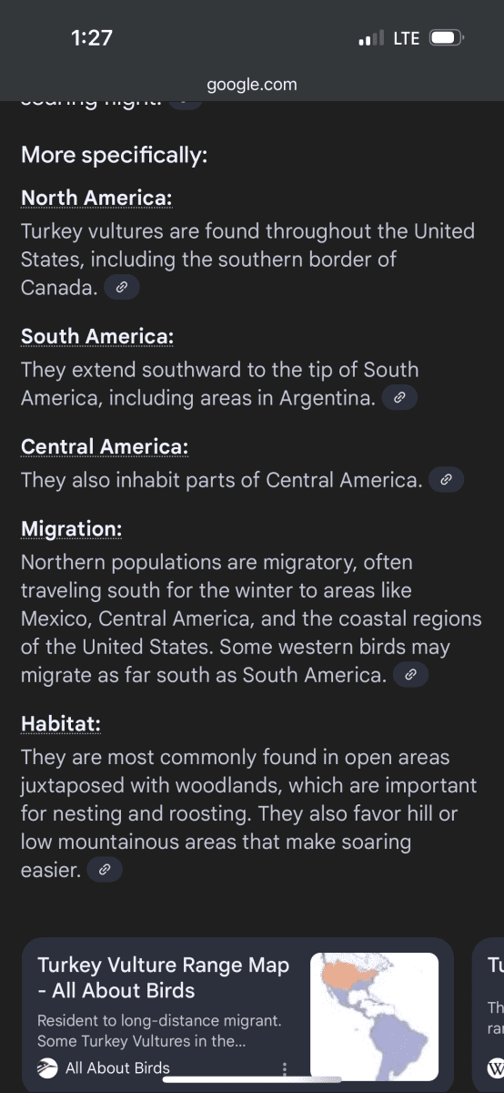Open Turkey Vulture Range Map card title
The image size is (504, 1093).
[164, 977]
